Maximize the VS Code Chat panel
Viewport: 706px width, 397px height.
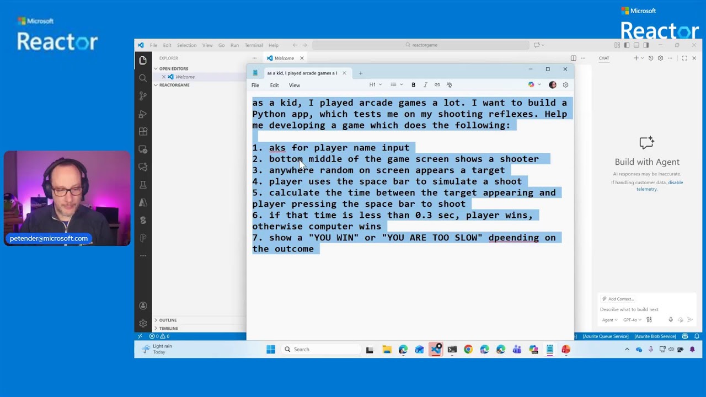[x=684, y=58]
